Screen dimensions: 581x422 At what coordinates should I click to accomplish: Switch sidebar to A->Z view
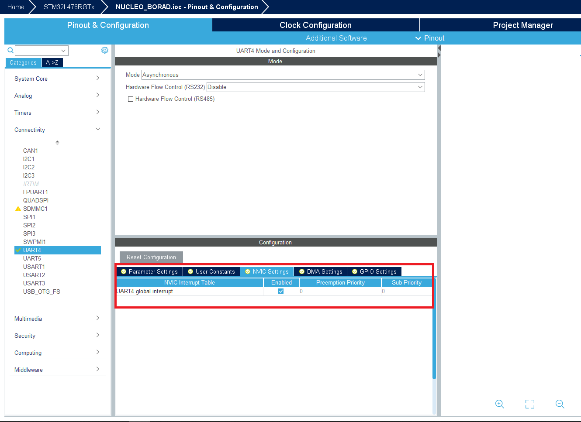pos(52,62)
